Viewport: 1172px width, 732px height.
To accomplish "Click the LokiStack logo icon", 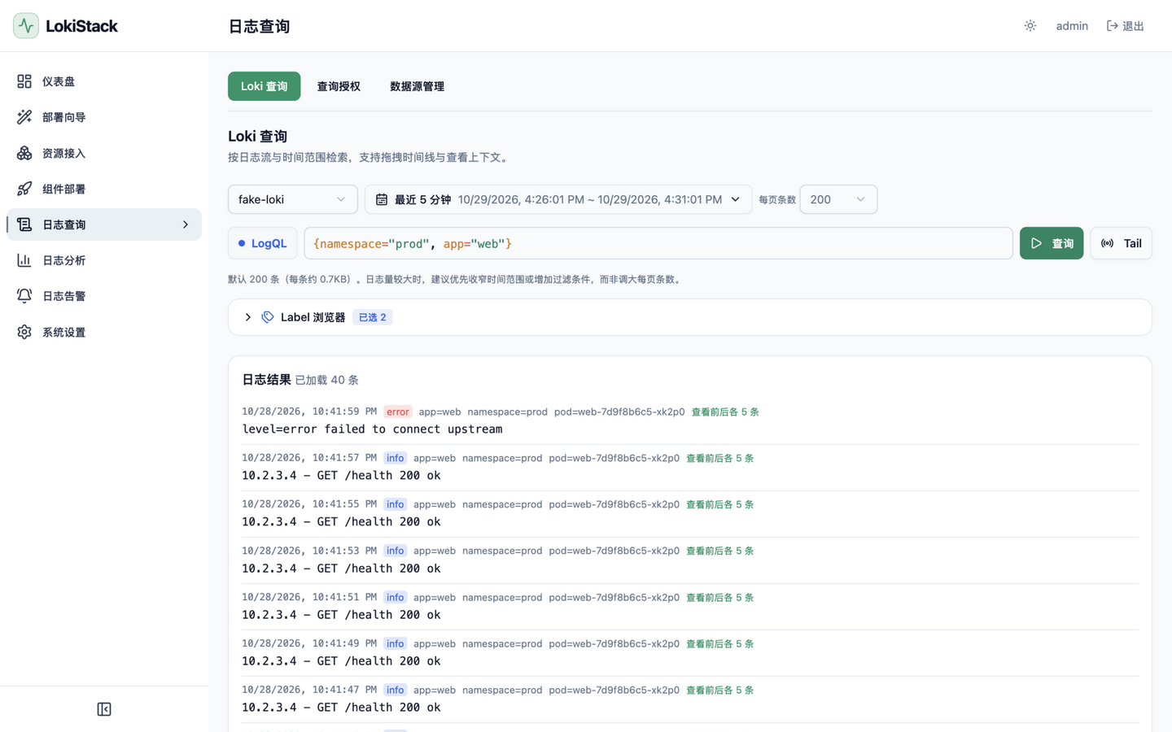I will click(x=26, y=26).
